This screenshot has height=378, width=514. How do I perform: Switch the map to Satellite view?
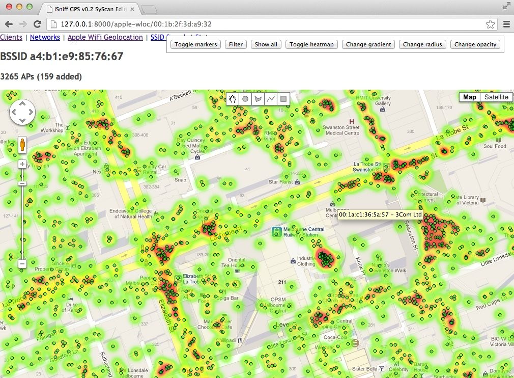[x=496, y=97]
